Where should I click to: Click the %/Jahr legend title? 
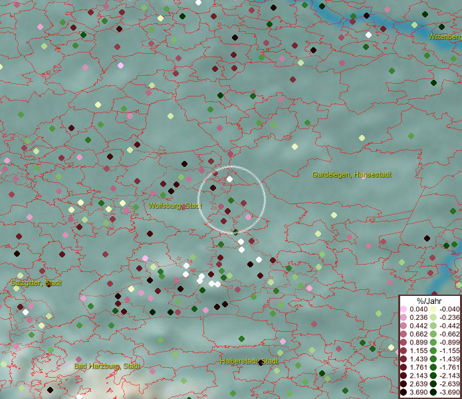(x=429, y=301)
